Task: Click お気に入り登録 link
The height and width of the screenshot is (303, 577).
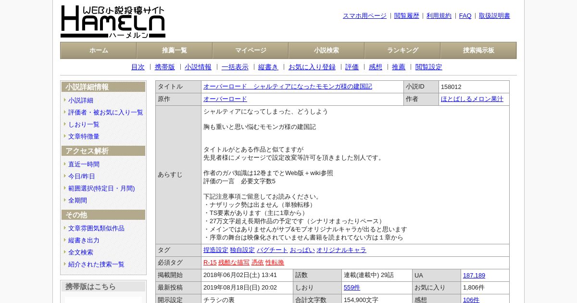Action: [x=312, y=67]
